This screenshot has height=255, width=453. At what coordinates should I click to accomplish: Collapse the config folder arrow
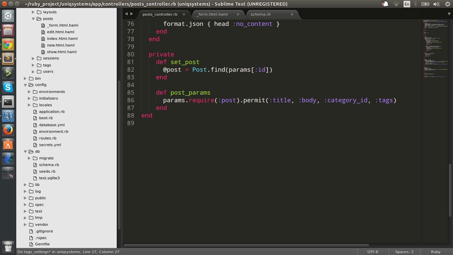pos(25,85)
